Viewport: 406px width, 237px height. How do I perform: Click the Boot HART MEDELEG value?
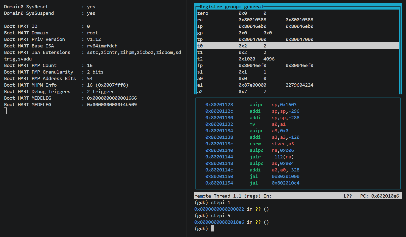112,104
